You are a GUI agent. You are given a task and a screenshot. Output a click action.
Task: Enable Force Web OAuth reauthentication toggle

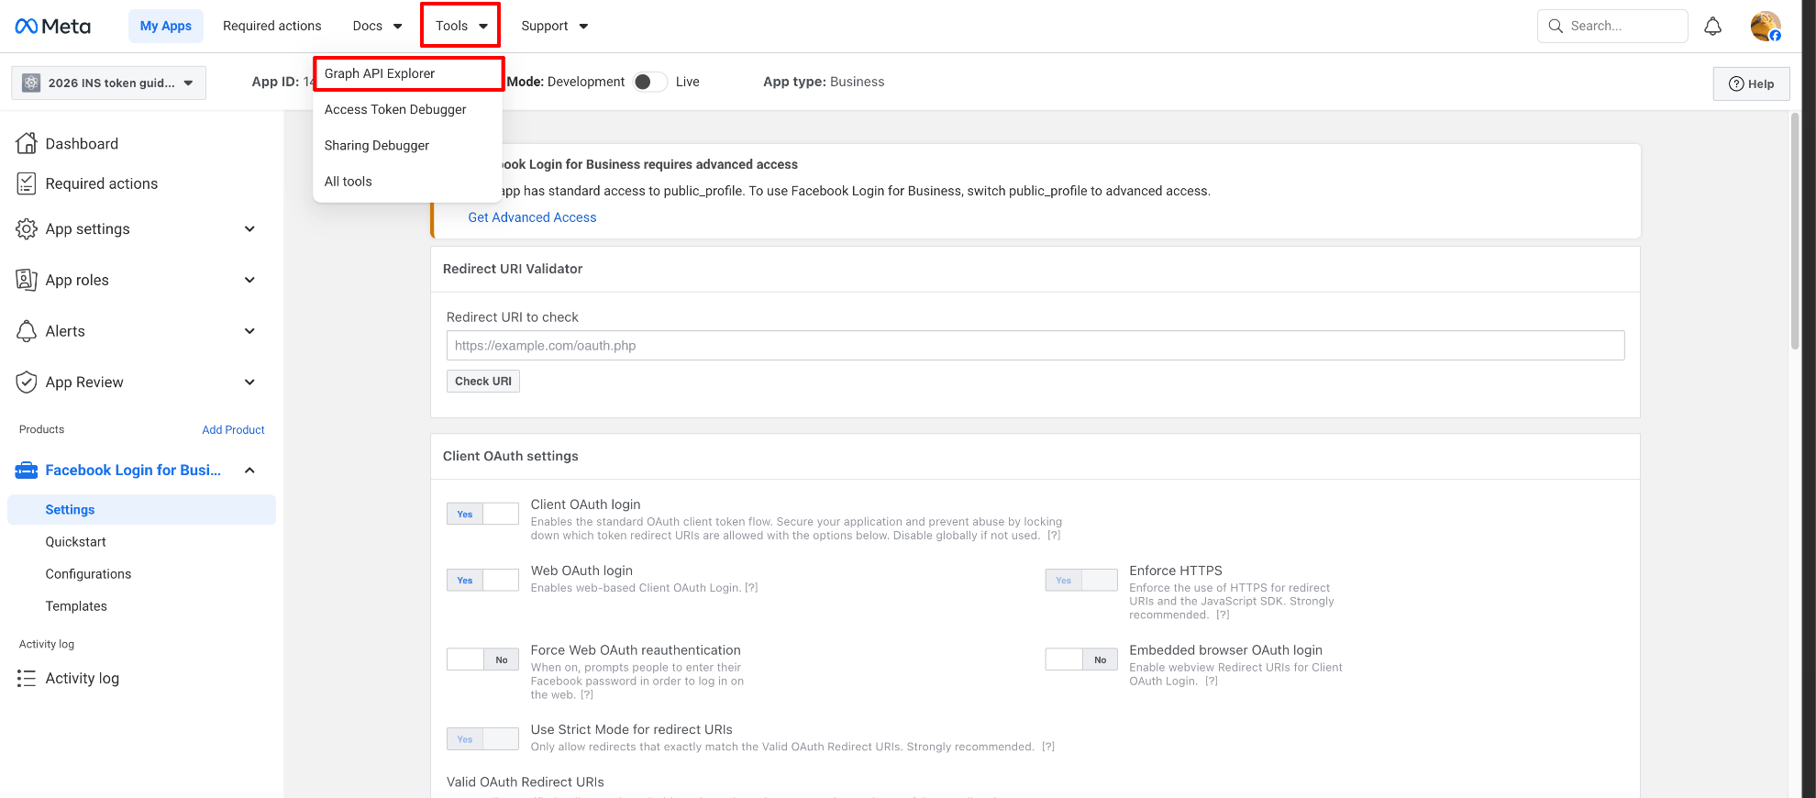(x=482, y=659)
